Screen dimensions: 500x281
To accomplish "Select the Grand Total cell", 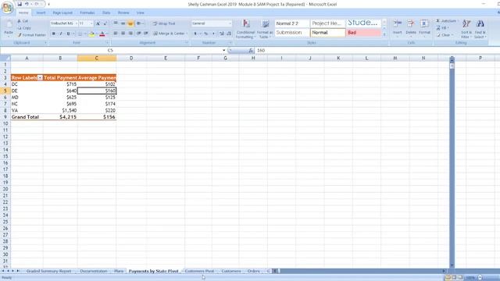I will click(x=27, y=117).
